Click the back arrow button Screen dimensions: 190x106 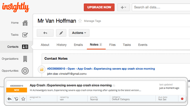45,33
